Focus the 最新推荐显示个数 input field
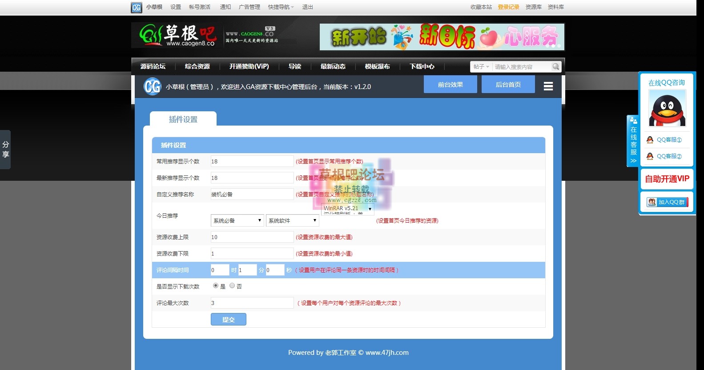Screen dimensions: 704x370 click(x=252, y=178)
